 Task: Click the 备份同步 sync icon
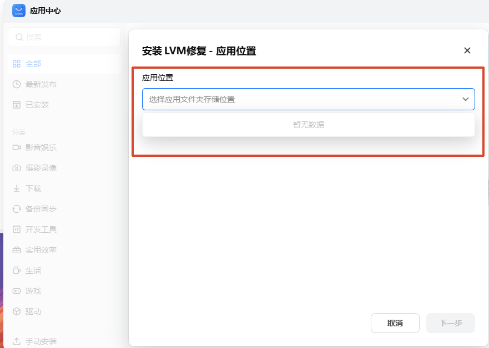click(x=17, y=209)
